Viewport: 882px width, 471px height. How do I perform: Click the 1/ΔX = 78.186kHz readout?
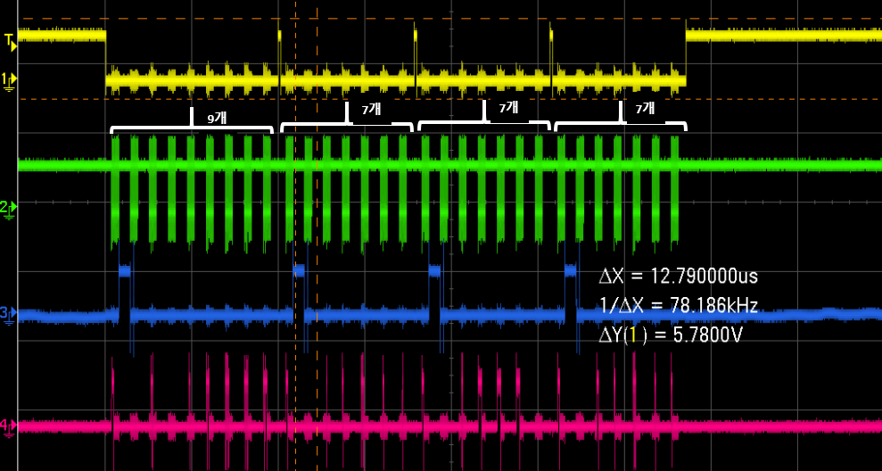[678, 306]
